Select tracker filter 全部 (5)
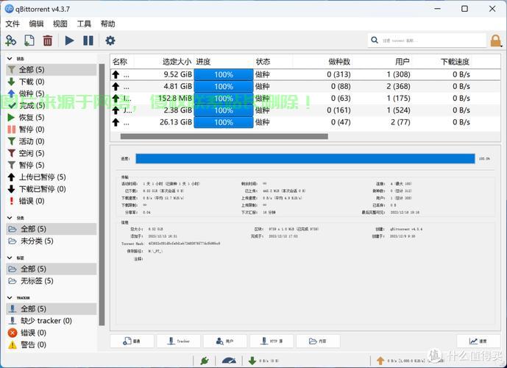The image size is (507, 368). 51,309
